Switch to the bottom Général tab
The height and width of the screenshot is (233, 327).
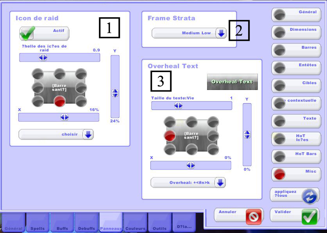click(14, 222)
